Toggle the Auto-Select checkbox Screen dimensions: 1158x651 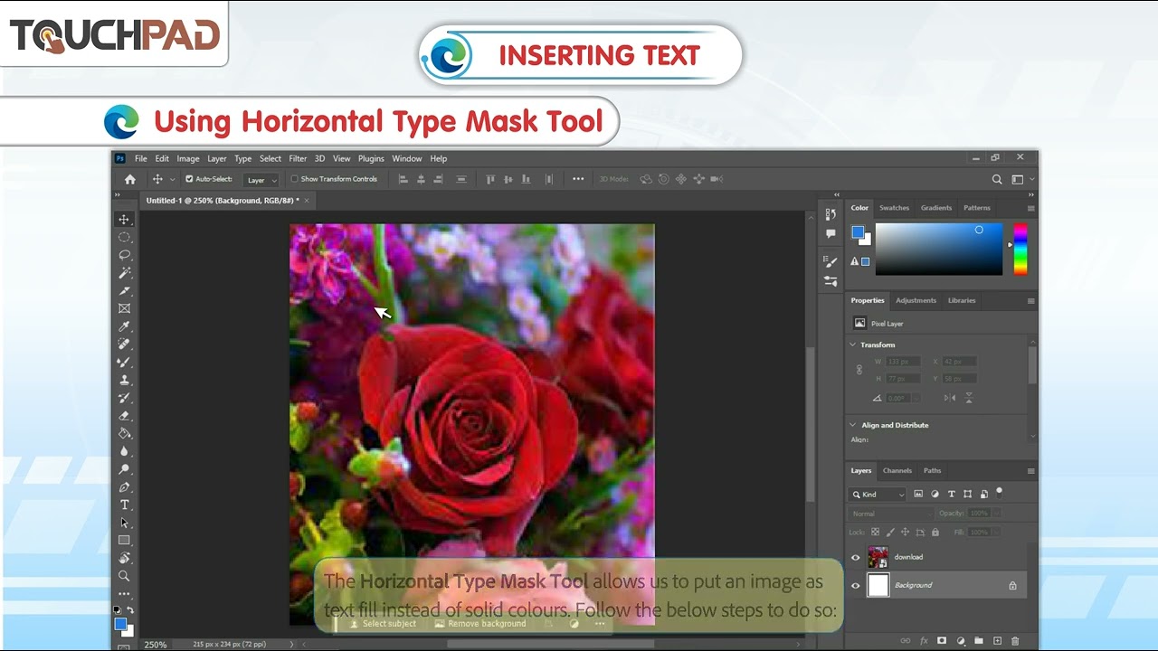(x=189, y=179)
